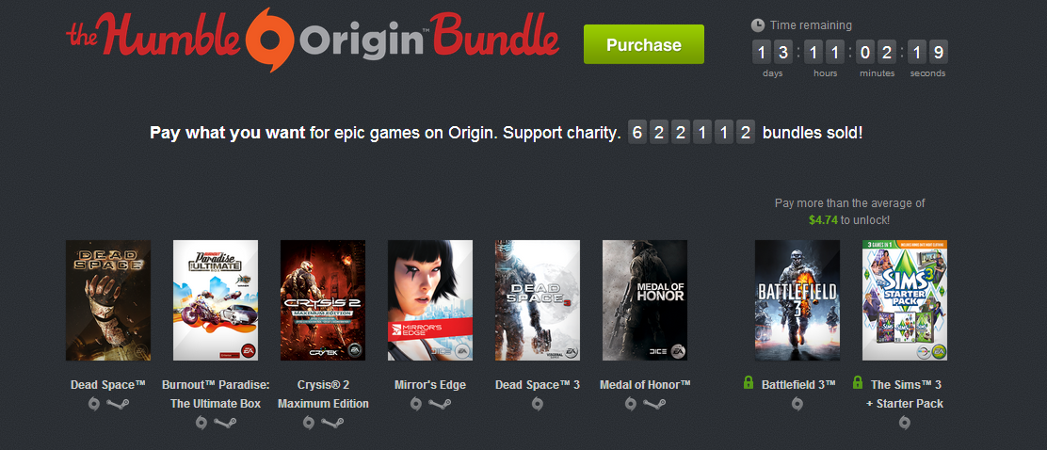This screenshot has height=450, width=1047.
Task: Click the Origin icon under The Sims 3
Action: pyautogui.click(x=905, y=423)
